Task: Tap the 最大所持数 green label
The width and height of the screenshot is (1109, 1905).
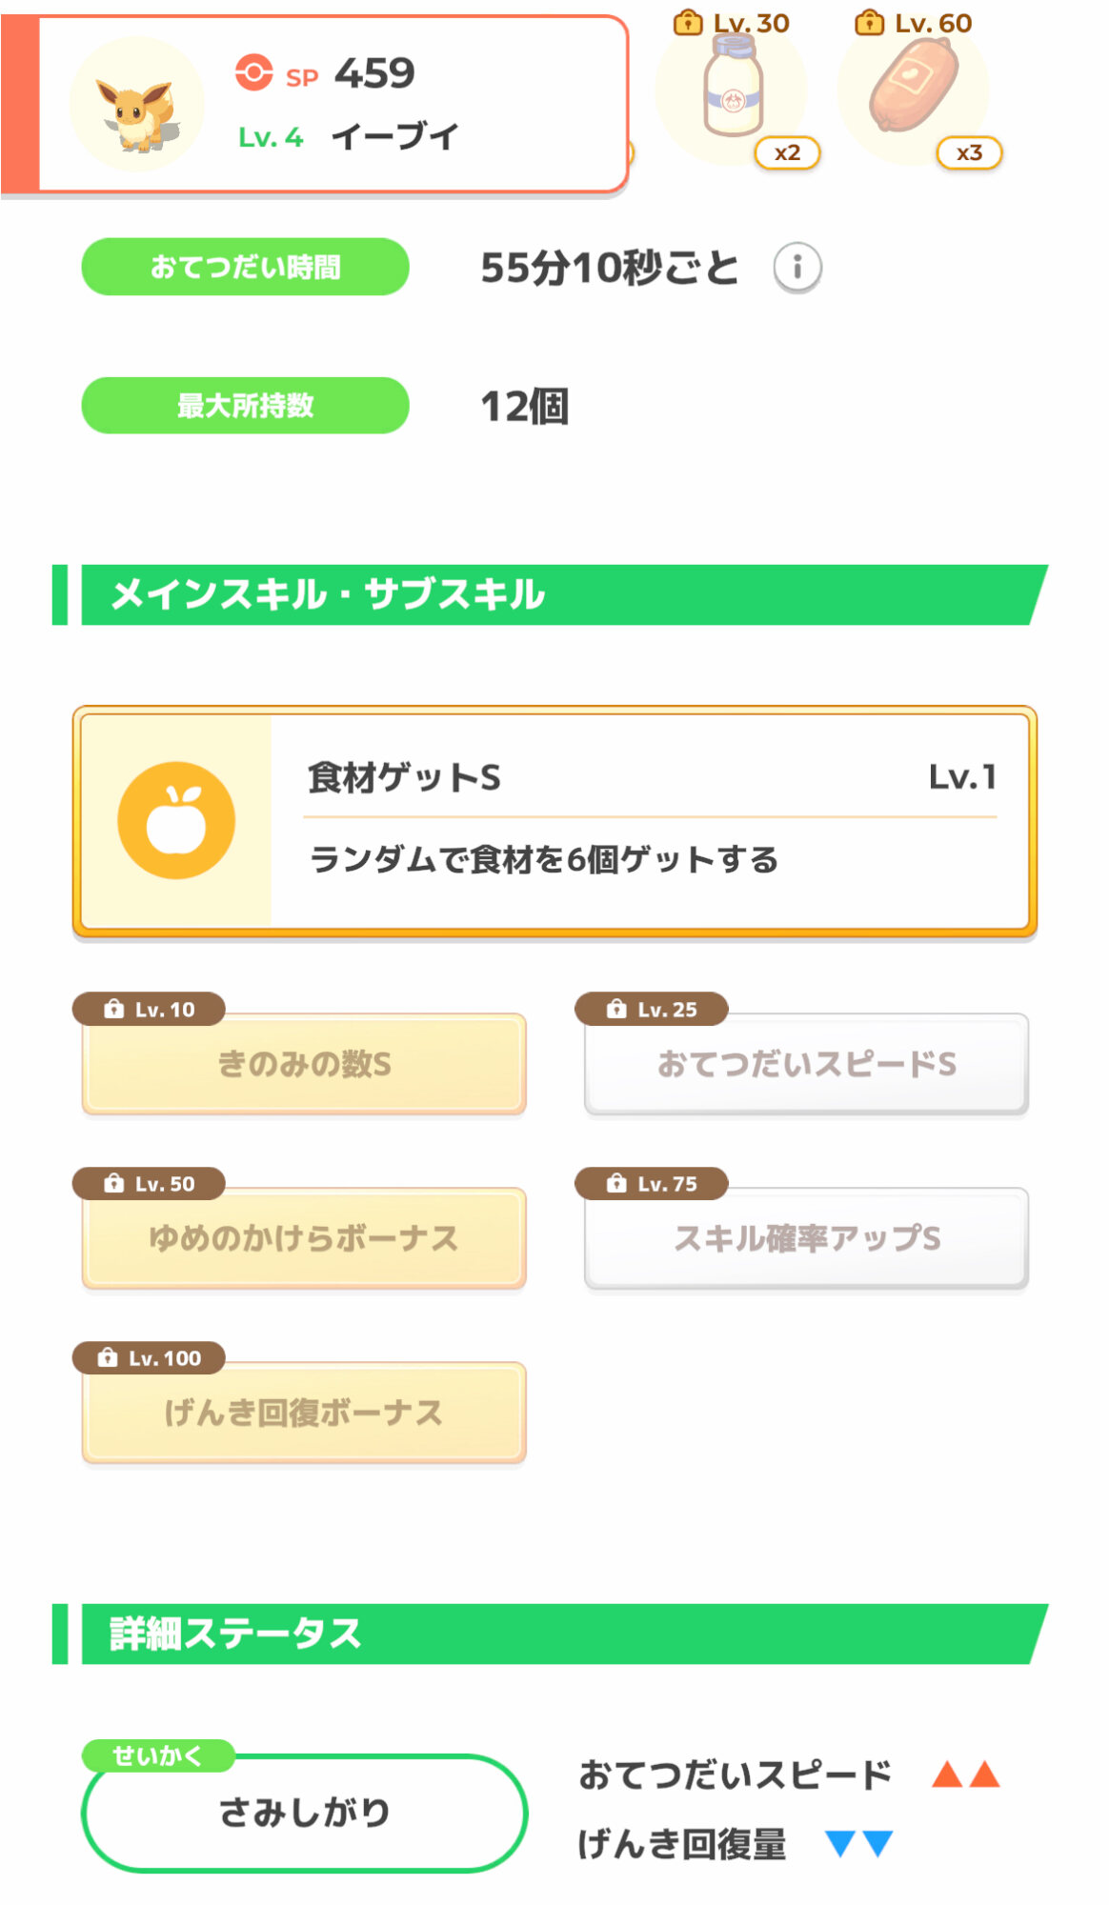Action: coord(245,406)
